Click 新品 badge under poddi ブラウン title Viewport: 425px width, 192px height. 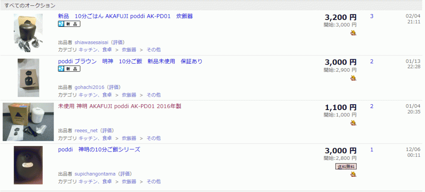pos(69,69)
